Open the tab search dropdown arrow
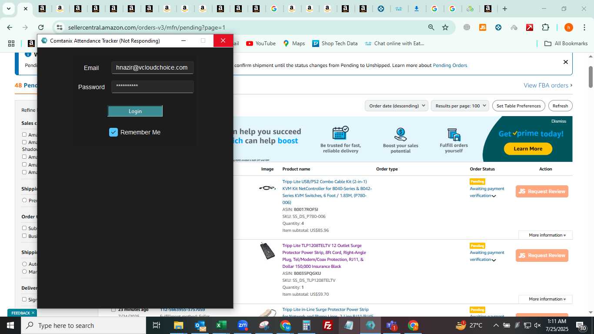594x334 pixels. coord(8,9)
